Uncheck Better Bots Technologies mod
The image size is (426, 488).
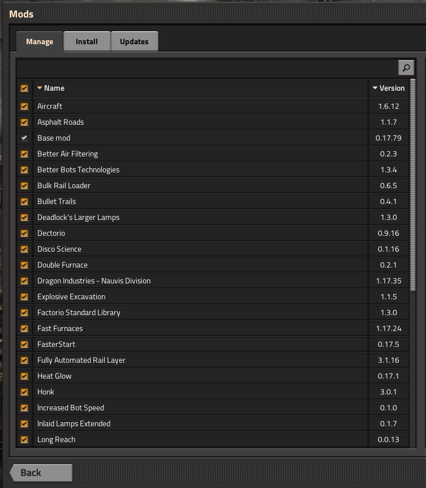pyautogui.click(x=24, y=169)
